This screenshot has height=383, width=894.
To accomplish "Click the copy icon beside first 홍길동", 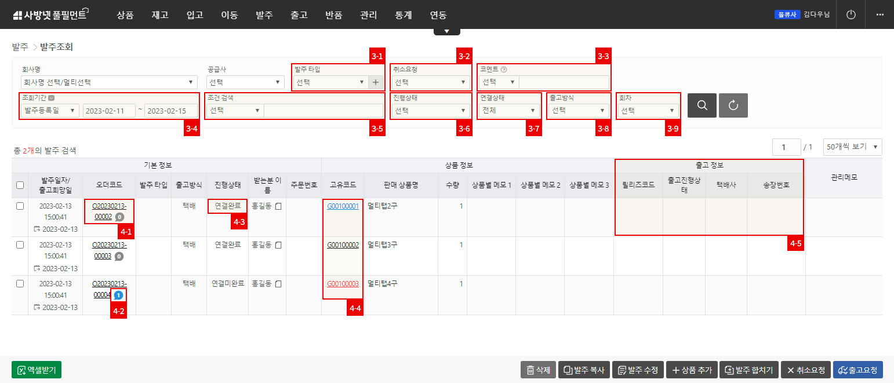I will [x=279, y=206].
